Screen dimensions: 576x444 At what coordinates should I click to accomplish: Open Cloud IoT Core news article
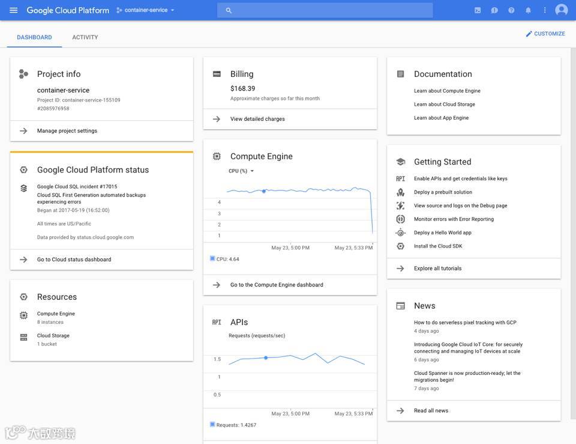(468, 348)
